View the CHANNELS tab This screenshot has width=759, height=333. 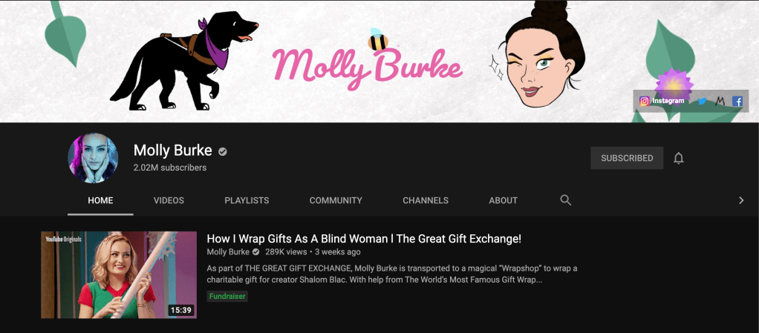[426, 200]
